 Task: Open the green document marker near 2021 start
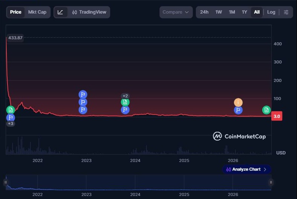tap(11, 110)
